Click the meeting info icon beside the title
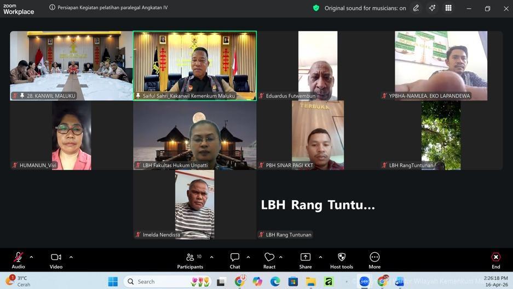The width and height of the screenshot is (513, 289). [x=52, y=8]
